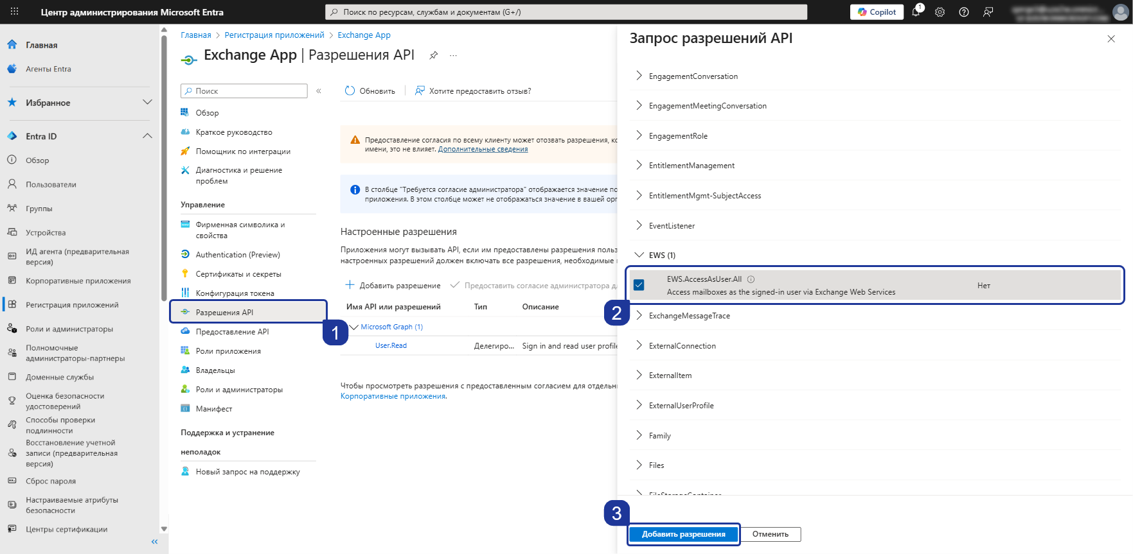1133x554 pixels.
Task: Open the app launcher waffle icon
Action: coord(14,12)
